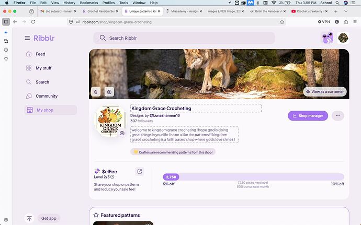Edit the shop description text box
The width and height of the screenshot is (361, 225).
point(184,135)
